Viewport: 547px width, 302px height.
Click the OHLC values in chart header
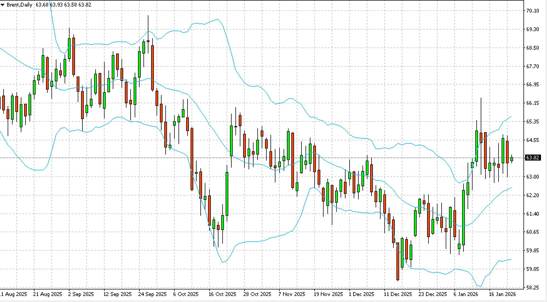64,5
